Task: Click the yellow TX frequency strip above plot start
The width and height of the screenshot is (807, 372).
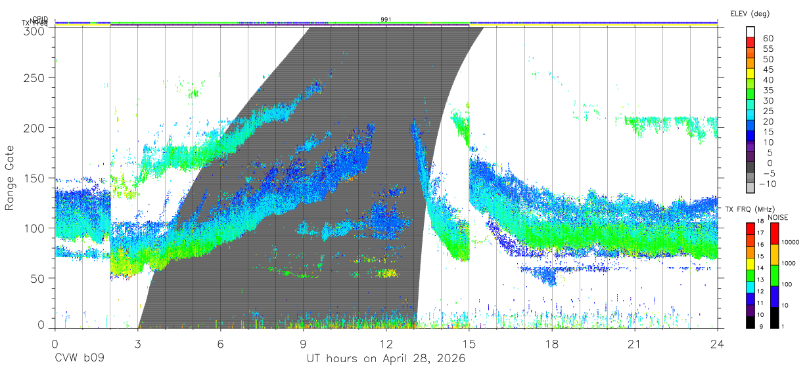Action: click(82, 26)
